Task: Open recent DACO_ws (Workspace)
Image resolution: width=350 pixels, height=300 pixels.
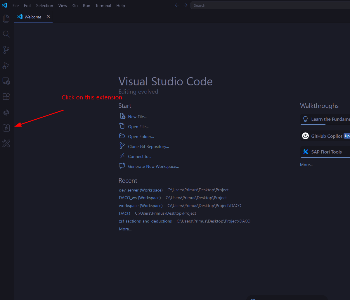Action: pos(140,198)
